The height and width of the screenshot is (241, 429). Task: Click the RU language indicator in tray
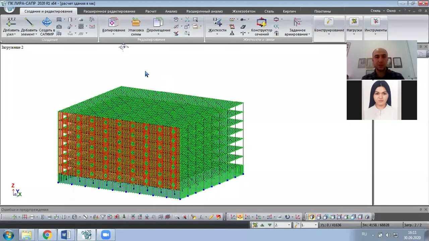point(364,234)
